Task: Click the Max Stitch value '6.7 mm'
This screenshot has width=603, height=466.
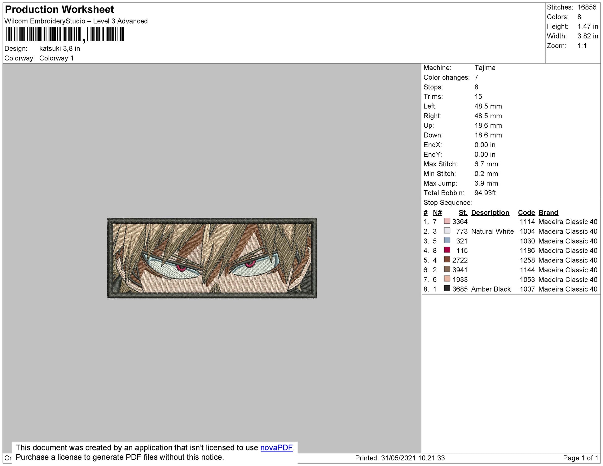Action: click(x=486, y=164)
